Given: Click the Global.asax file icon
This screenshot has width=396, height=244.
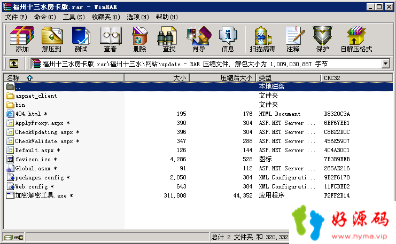Looking at the screenshot, I should coord(10,168).
